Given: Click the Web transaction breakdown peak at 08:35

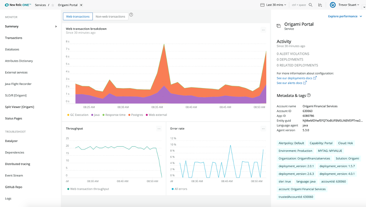Looking at the screenshot, I should [164, 44].
